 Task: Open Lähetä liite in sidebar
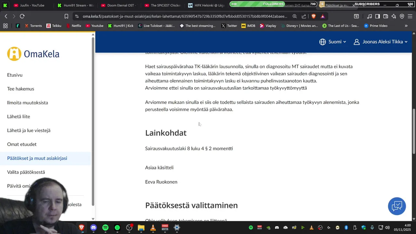(19, 116)
